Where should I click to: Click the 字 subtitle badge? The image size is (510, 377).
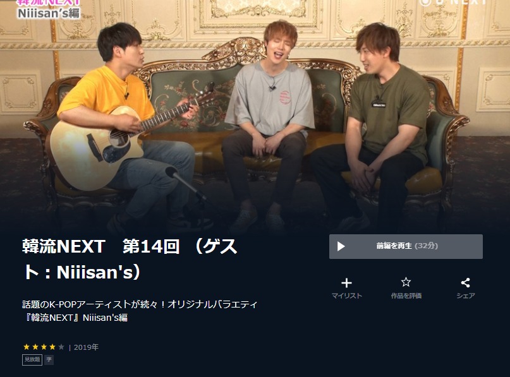pos(49,360)
